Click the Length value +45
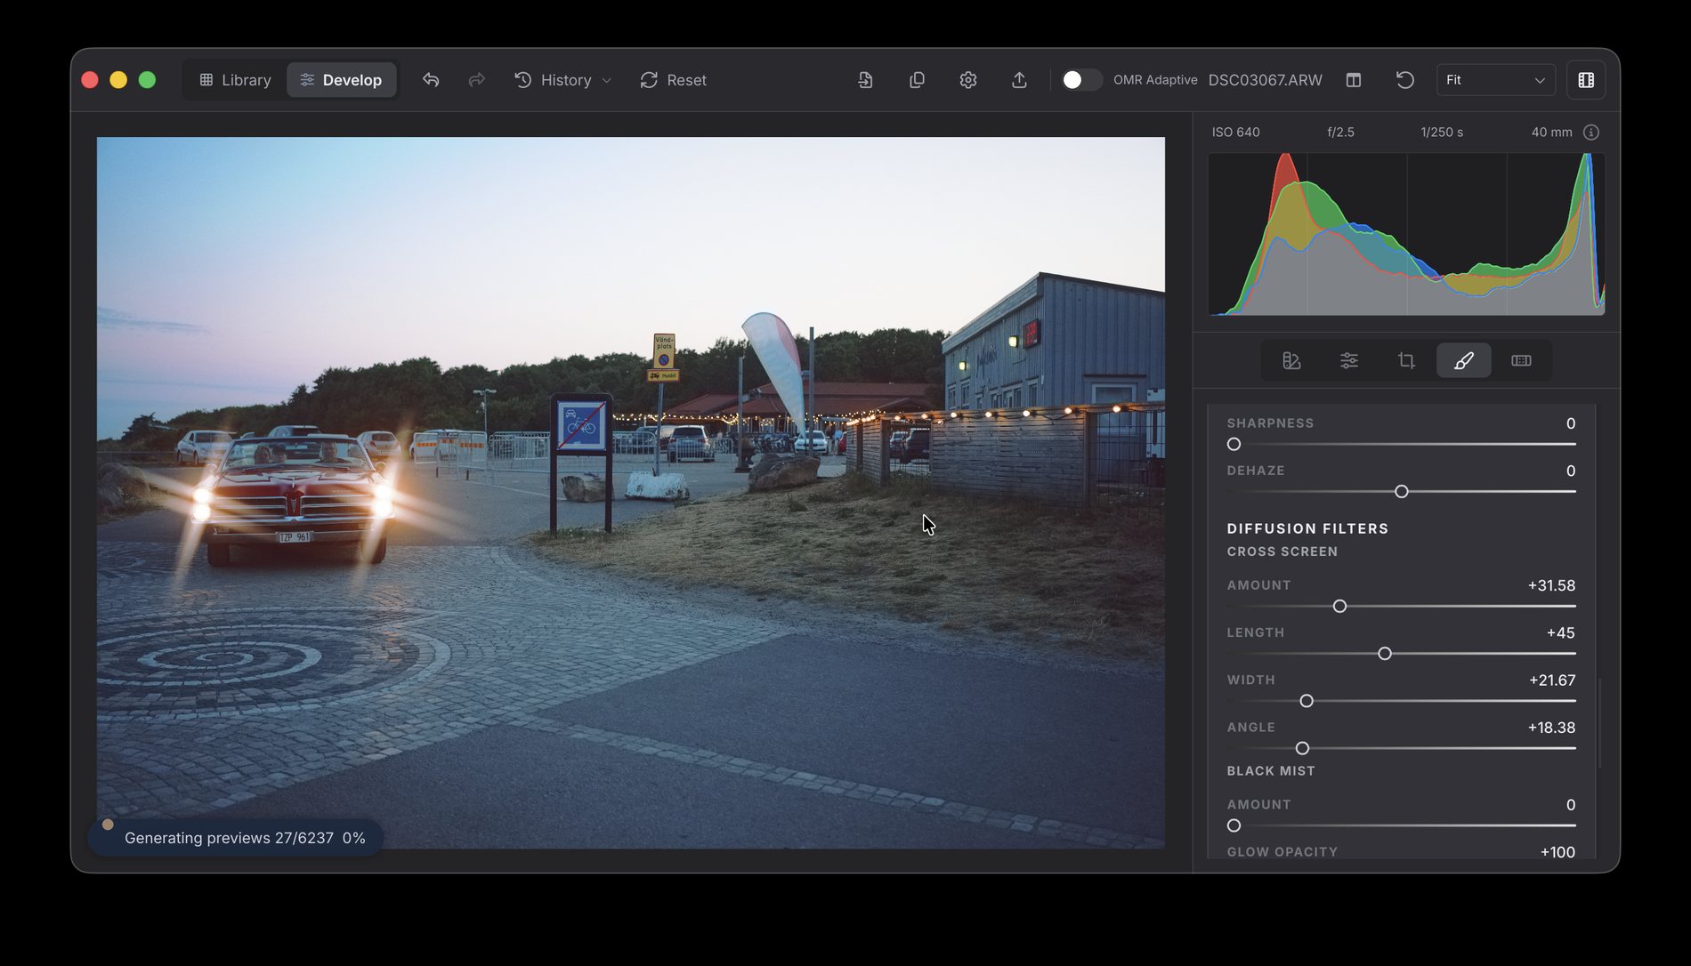This screenshot has width=1691, height=966. point(1560,632)
